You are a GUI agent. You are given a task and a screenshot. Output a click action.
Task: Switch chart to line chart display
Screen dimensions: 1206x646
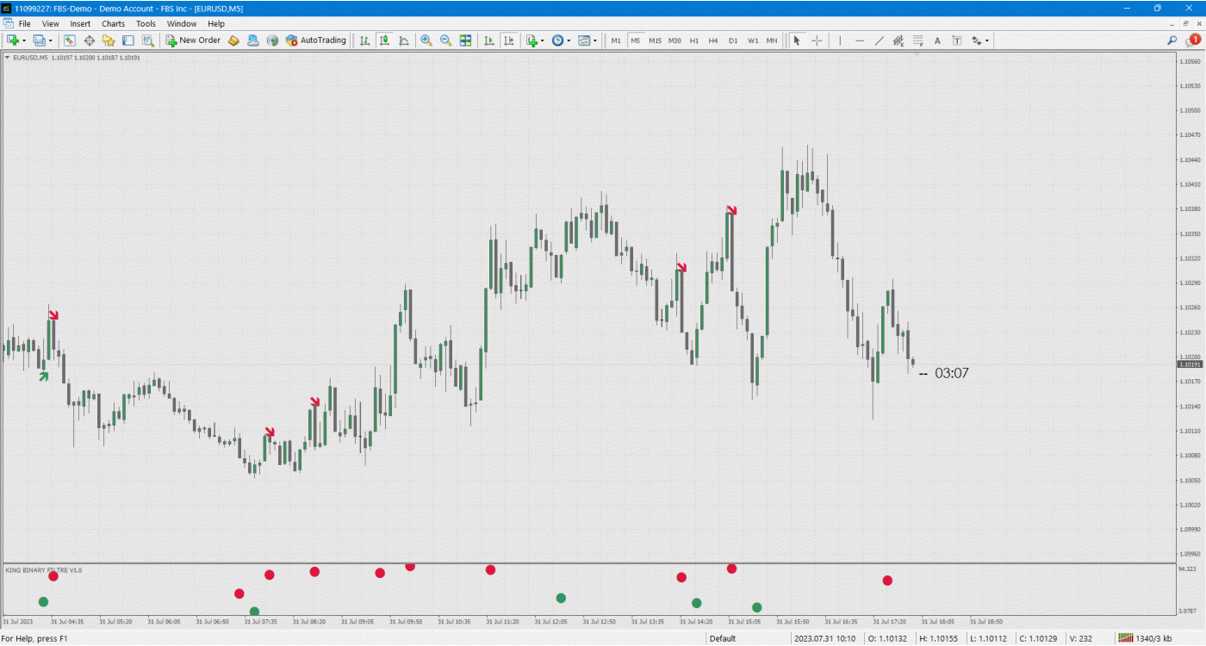click(403, 40)
